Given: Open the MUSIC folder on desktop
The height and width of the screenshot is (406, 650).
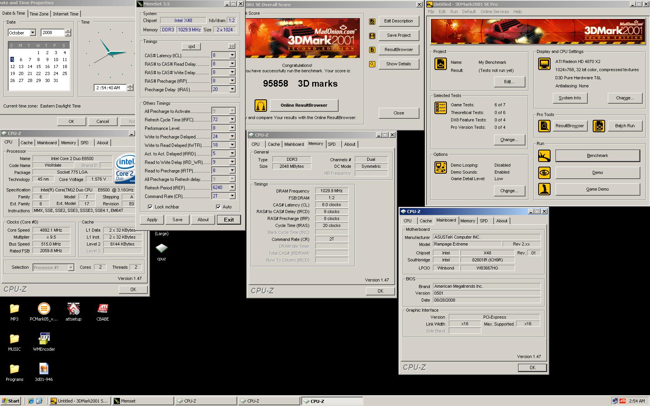Looking at the screenshot, I should (x=14, y=342).
